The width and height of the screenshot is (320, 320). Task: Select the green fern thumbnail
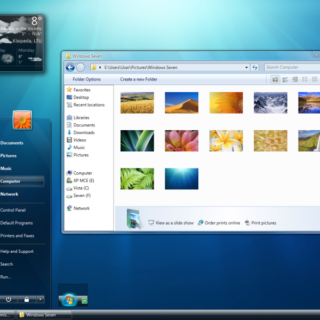click(137, 179)
